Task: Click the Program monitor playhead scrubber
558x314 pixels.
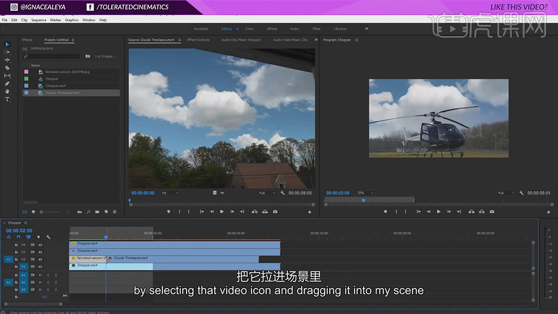Action: tap(363, 200)
